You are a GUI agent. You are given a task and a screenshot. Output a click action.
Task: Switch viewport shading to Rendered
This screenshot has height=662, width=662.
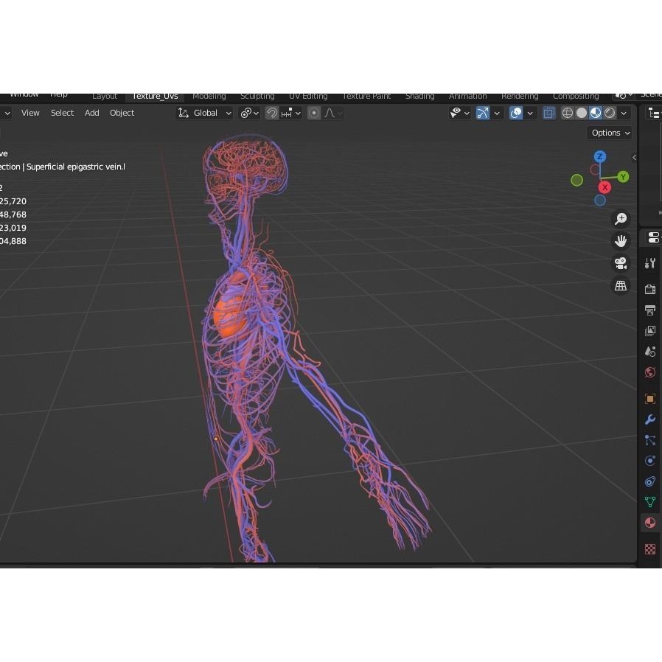click(x=610, y=112)
